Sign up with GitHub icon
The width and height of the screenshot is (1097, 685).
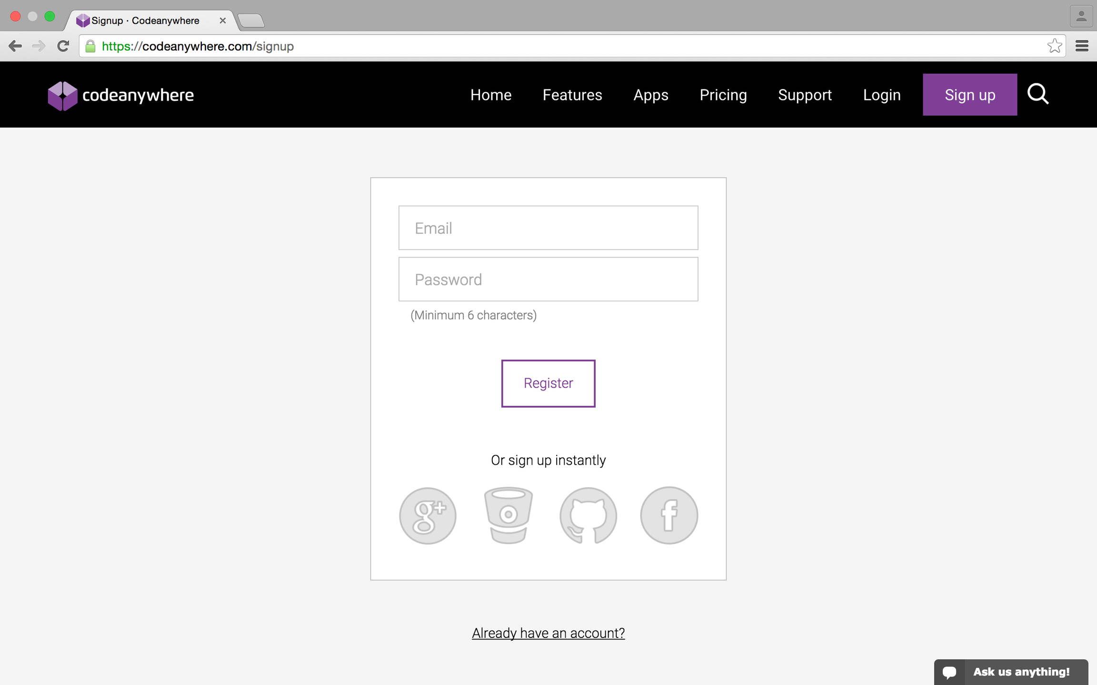click(588, 516)
